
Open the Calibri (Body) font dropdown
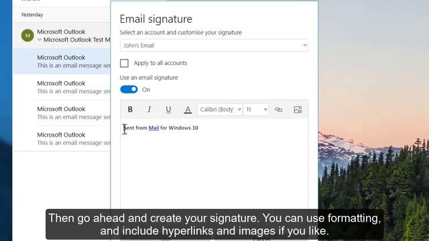[220, 110]
